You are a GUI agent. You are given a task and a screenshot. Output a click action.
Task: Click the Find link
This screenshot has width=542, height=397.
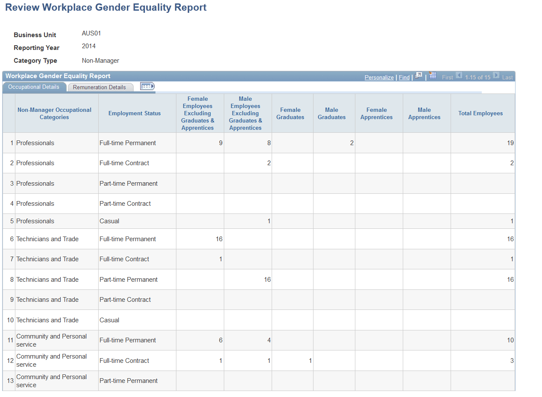pos(404,77)
